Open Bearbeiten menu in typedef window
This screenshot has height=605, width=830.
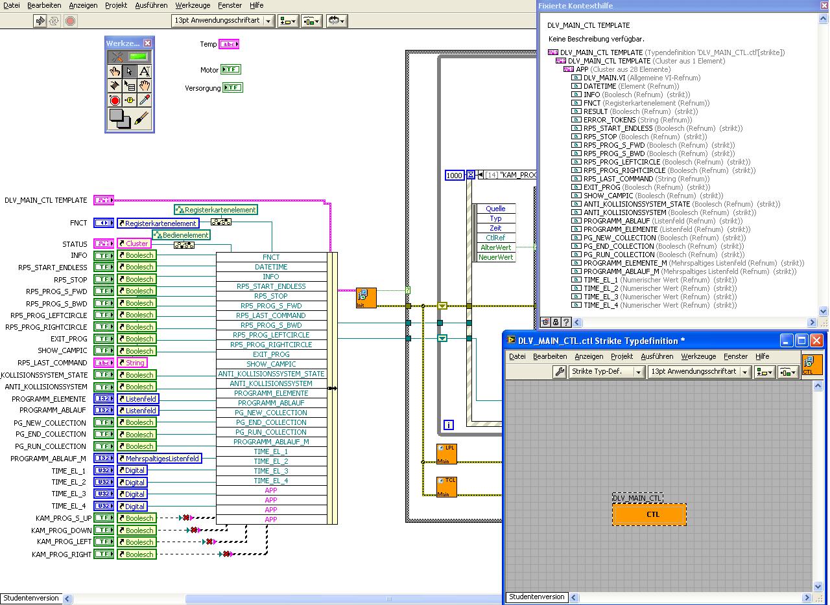point(550,356)
